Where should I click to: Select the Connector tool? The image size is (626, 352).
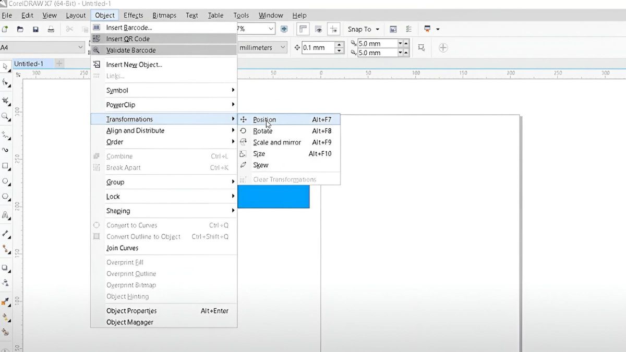[x=5, y=249]
